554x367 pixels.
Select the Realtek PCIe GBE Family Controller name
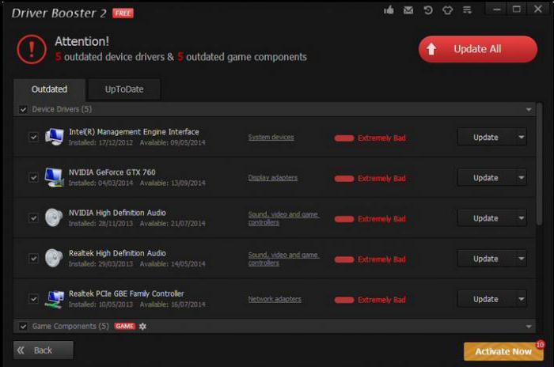pyautogui.click(x=126, y=293)
